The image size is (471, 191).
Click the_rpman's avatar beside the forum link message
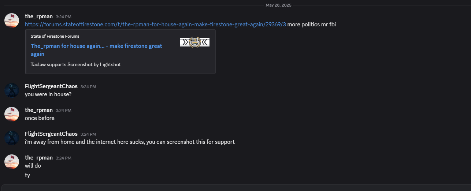click(x=12, y=20)
